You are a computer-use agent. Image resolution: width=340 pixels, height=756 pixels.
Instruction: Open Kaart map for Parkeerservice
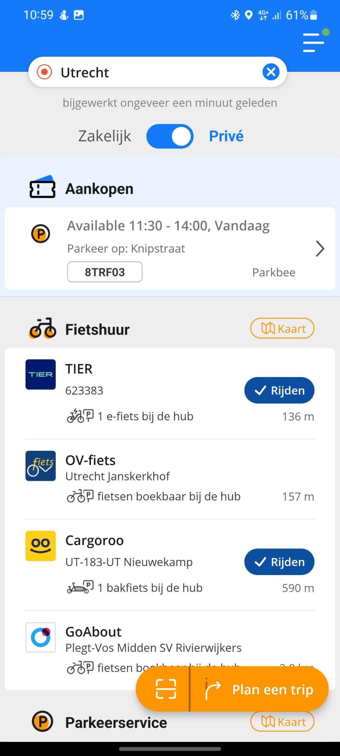click(x=282, y=721)
